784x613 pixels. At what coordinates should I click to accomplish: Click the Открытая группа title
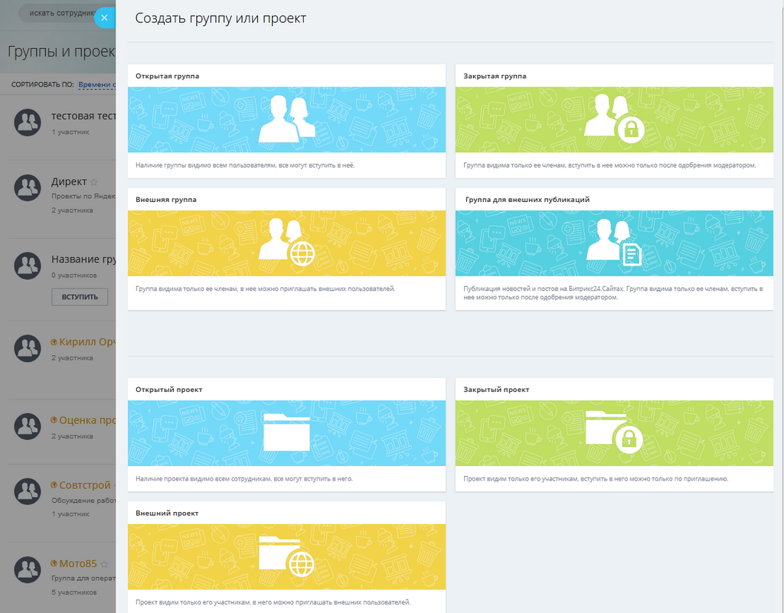(x=168, y=76)
